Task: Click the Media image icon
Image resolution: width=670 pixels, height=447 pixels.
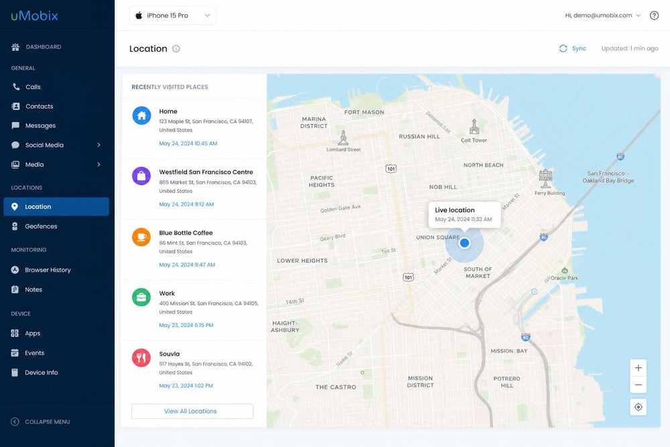Action: pos(15,164)
